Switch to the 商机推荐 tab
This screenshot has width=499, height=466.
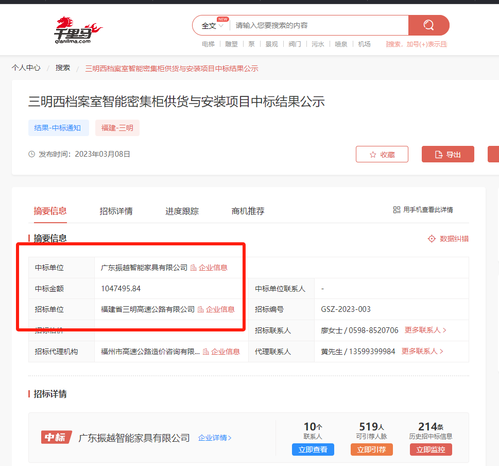point(248,211)
